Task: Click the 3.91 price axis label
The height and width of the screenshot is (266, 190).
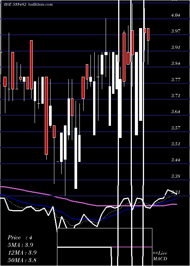Action: pyautogui.click(x=176, y=47)
